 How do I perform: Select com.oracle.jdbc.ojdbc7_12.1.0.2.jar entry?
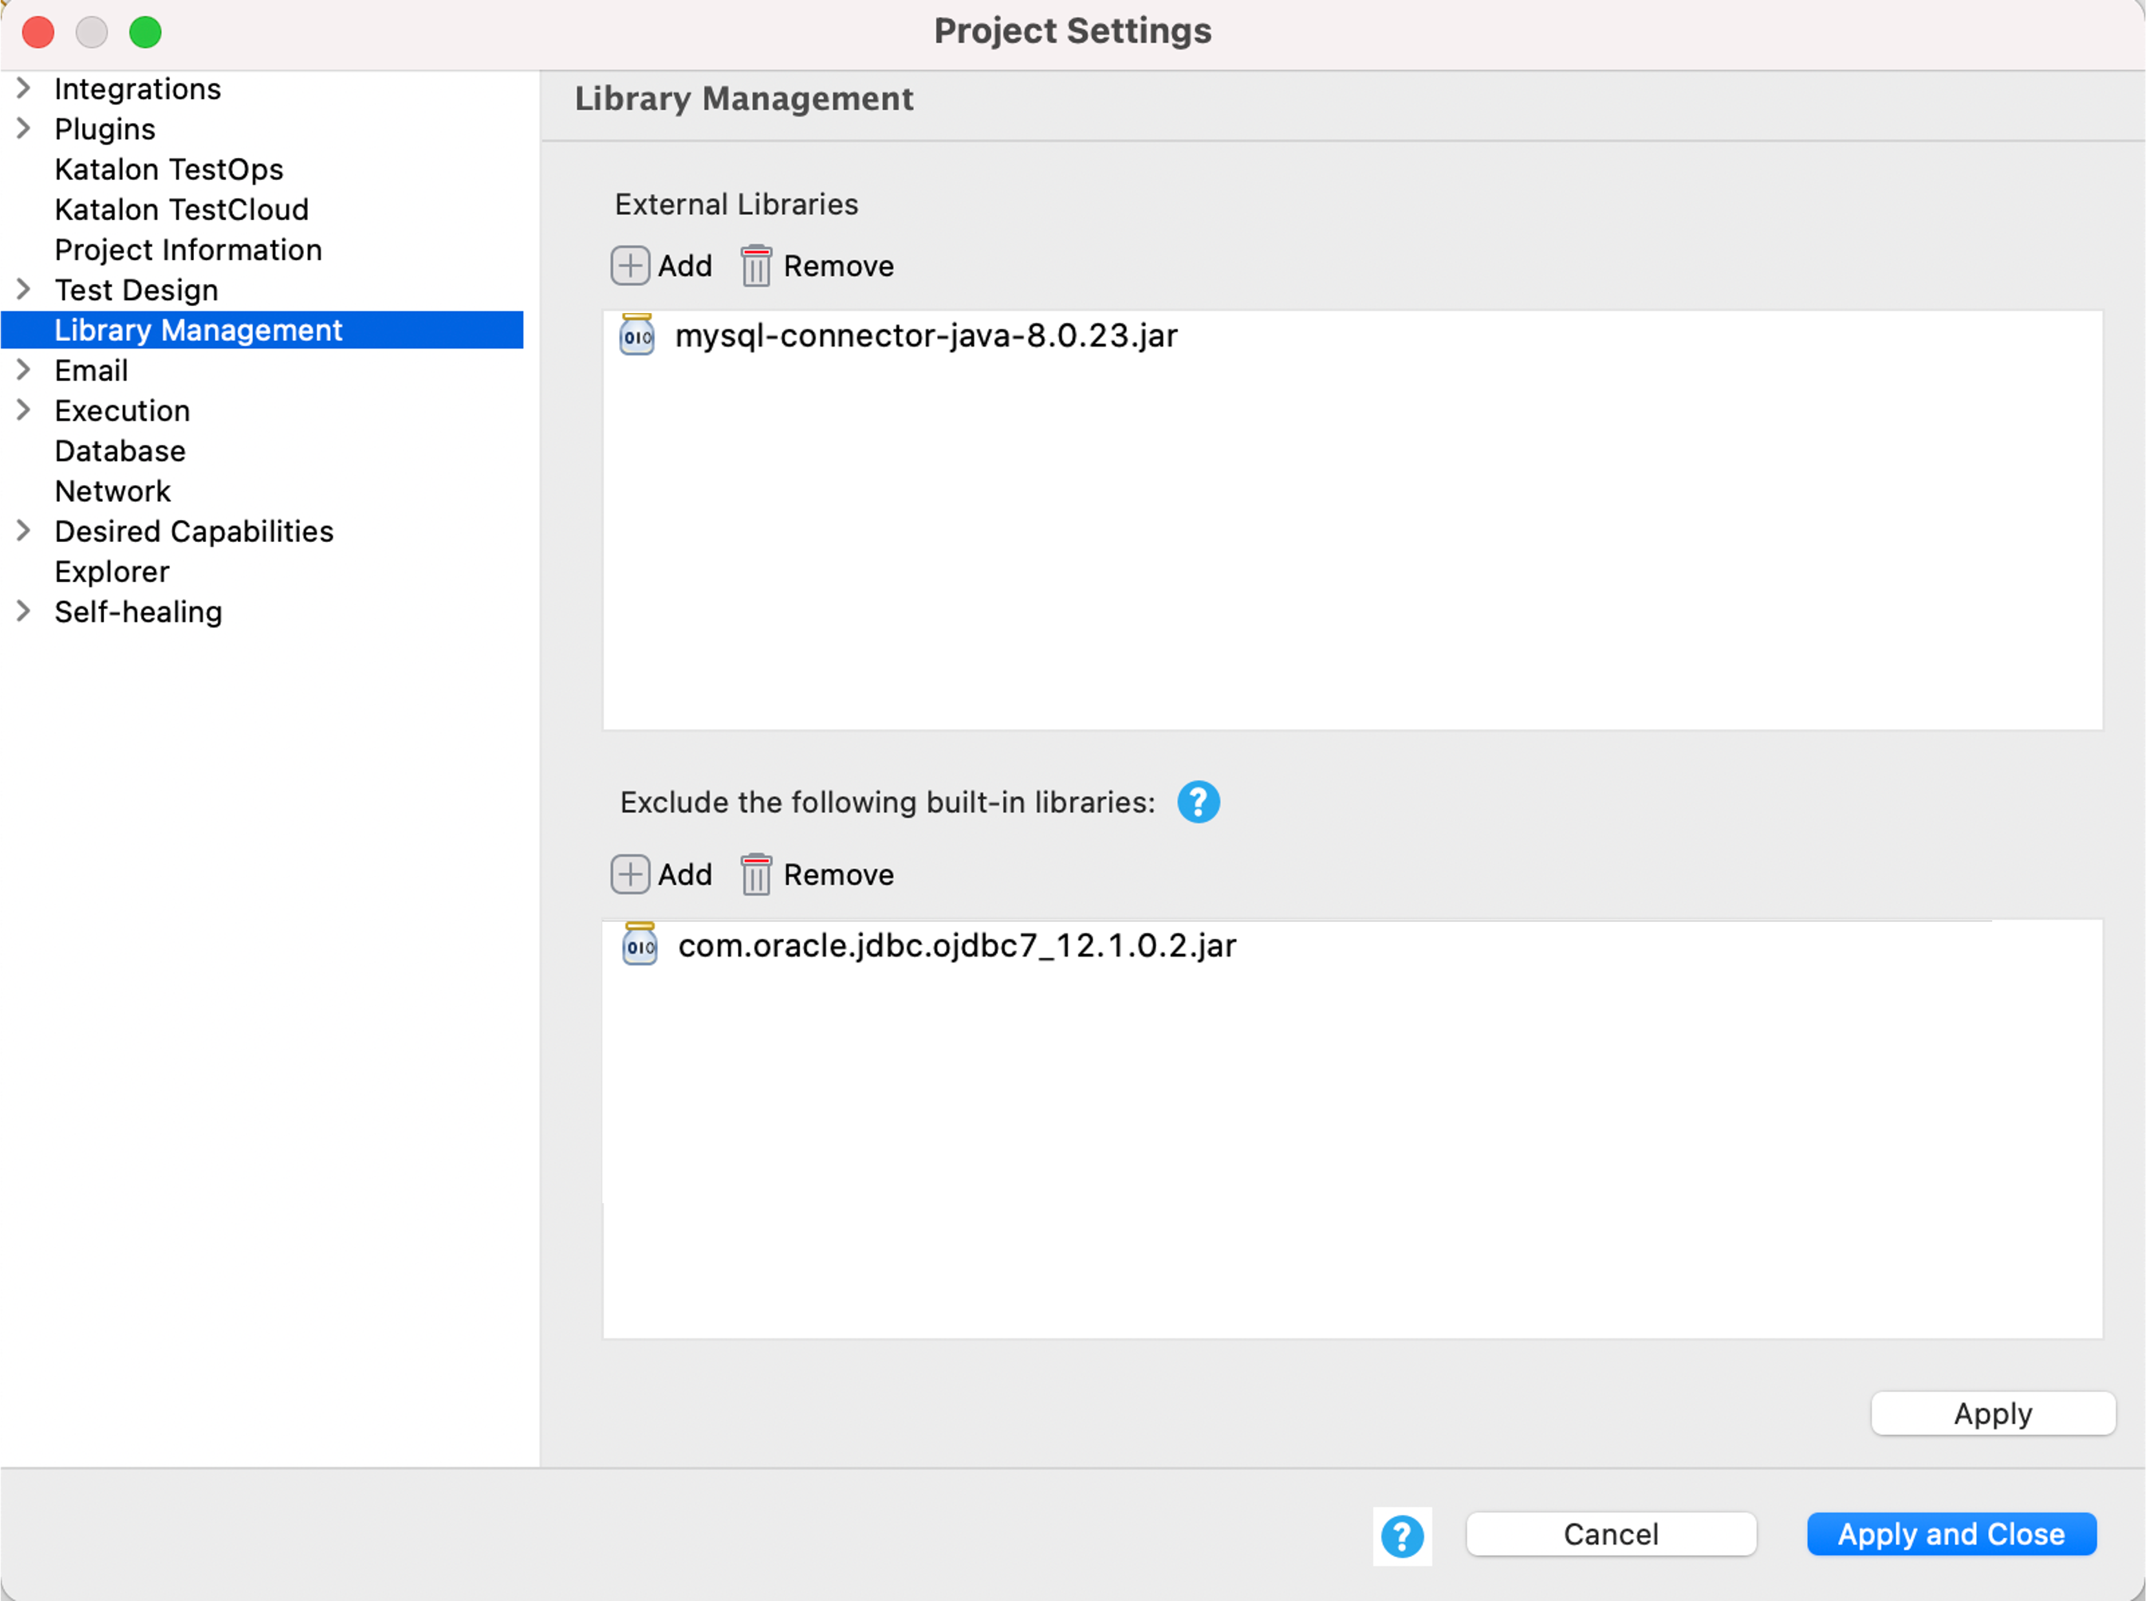click(x=956, y=946)
